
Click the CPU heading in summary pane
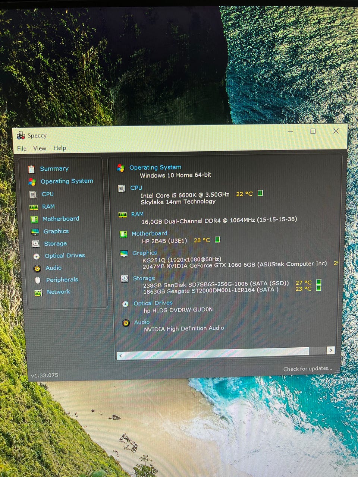136,188
